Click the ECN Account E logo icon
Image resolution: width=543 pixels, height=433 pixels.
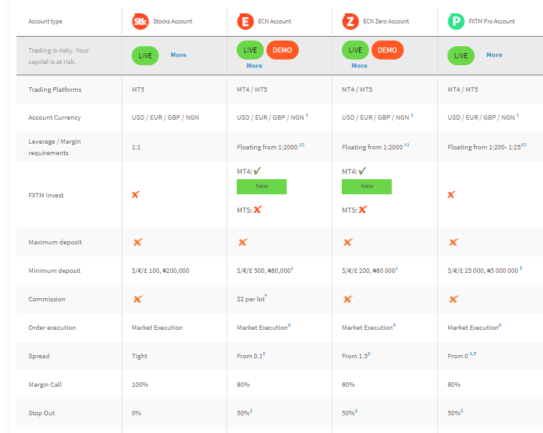tap(245, 22)
